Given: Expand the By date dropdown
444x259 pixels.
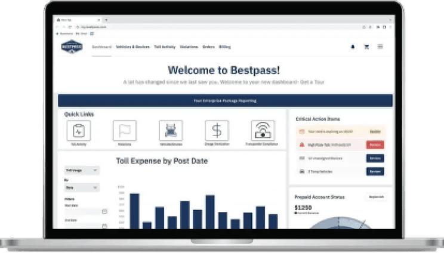Looking at the screenshot, I should 82,187.
